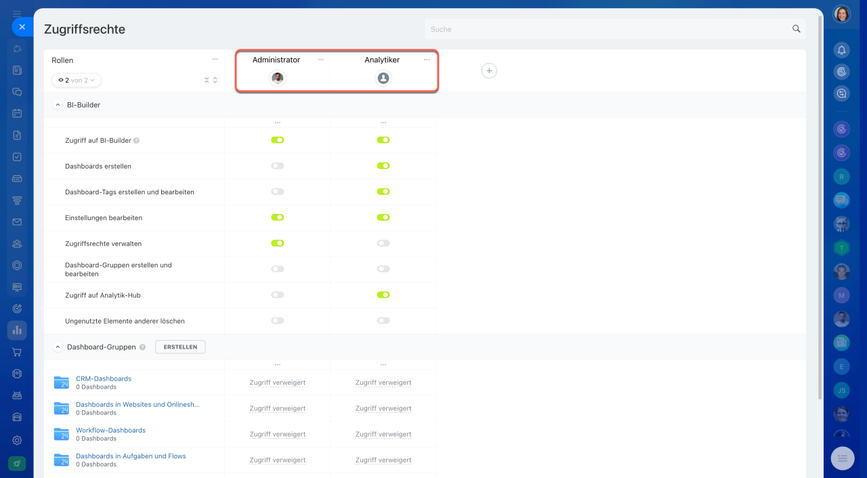Open the shopping cart icon in left sidebar

[x=17, y=352]
